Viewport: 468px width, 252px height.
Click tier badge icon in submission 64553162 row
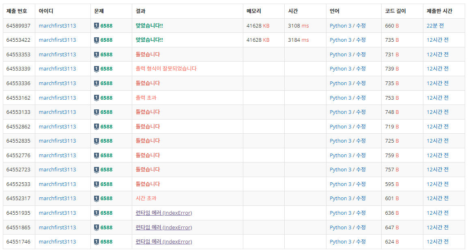(x=97, y=98)
